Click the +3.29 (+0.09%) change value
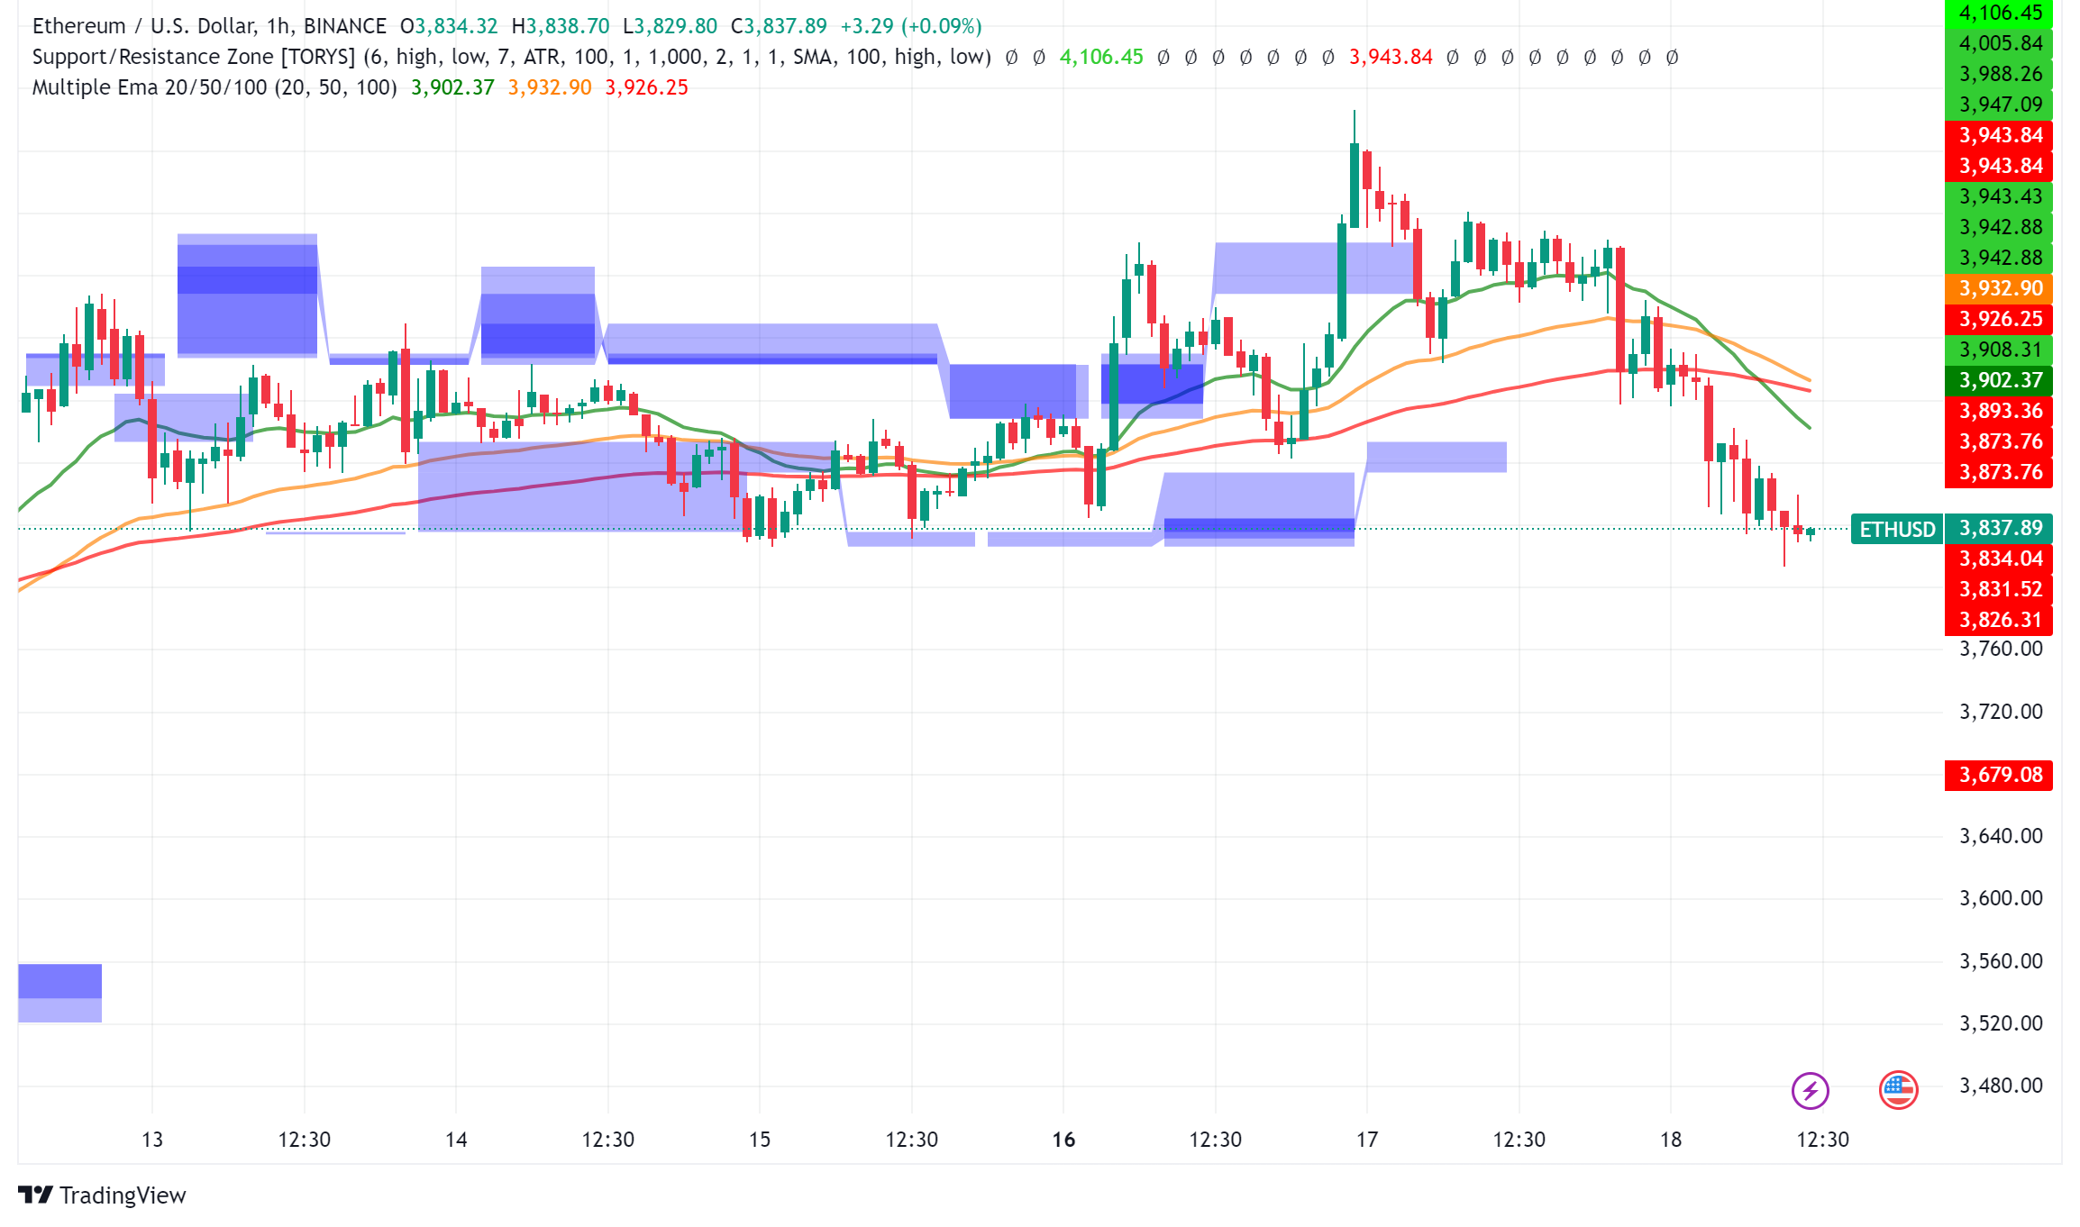The width and height of the screenshot is (2080, 1227). click(x=911, y=26)
